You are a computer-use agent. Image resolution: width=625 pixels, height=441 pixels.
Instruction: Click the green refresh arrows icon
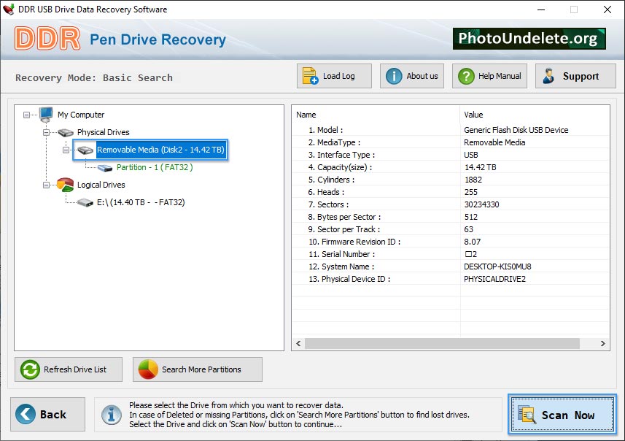[x=31, y=369]
